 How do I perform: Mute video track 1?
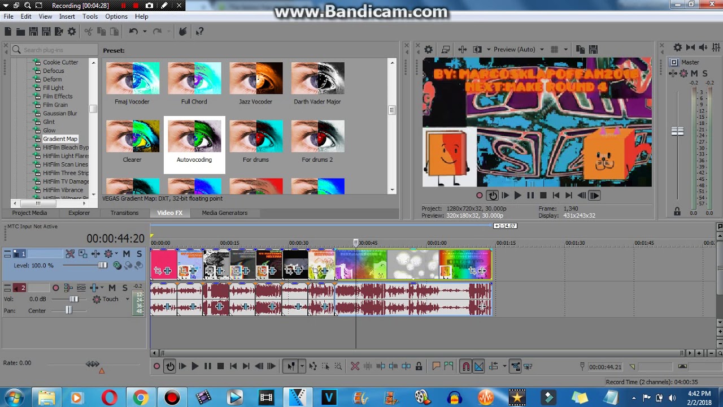point(127,254)
